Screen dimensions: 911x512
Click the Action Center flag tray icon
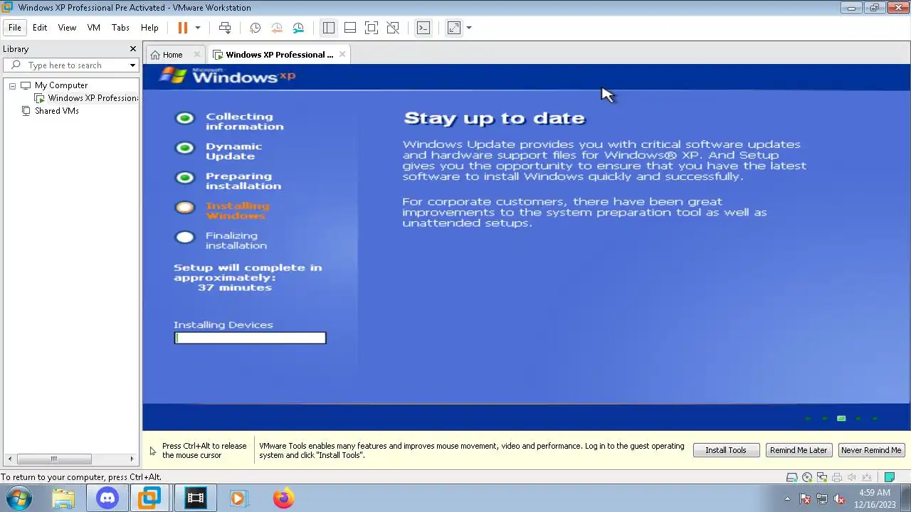click(x=805, y=498)
